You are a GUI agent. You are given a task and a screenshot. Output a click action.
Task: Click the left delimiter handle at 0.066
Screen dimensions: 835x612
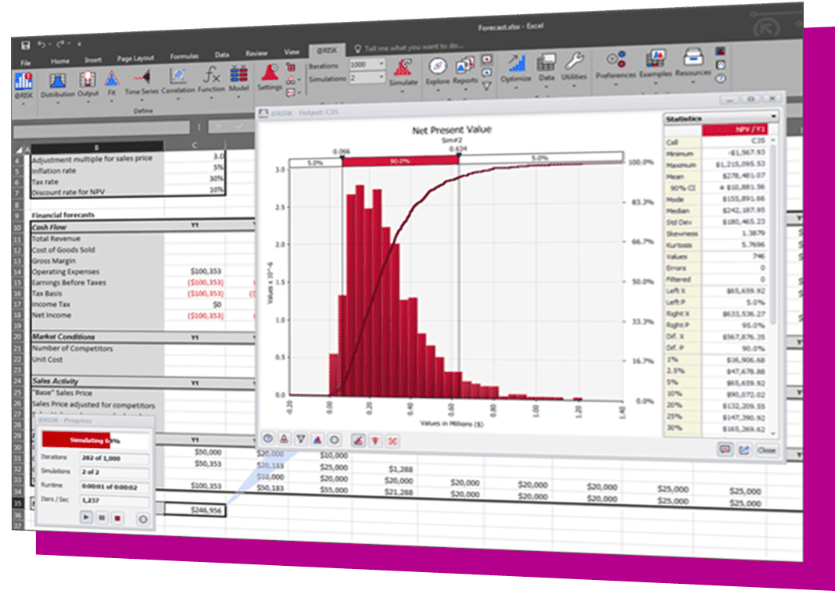coord(342,158)
